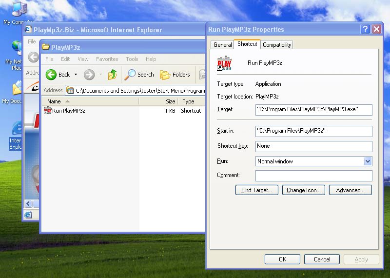Click the '1 KB' size cell
Viewport: 390px width, 278px height.
pyautogui.click(x=170, y=111)
